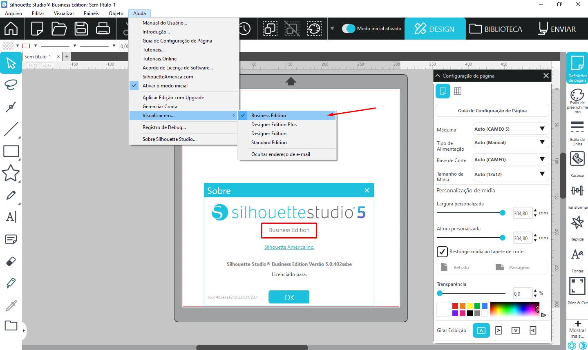Set rotated view with upside-down A
Viewport: 588px width, 350px height.
516,330
